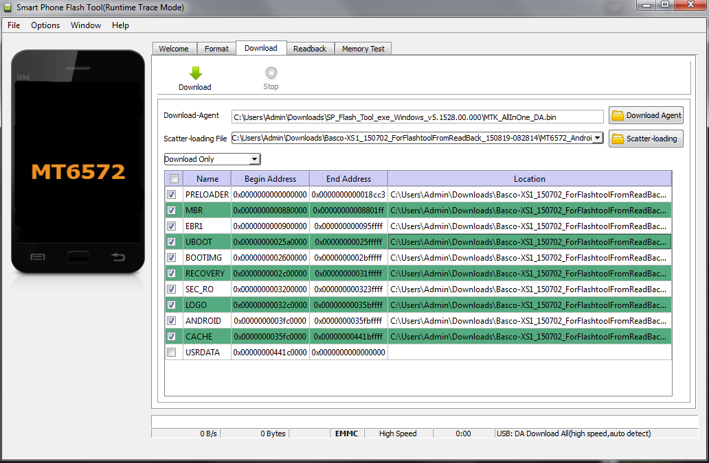Select the BOOTIMG location cell
Screen dimensions: 709x463
pyautogui.click(x=529, y=258)
